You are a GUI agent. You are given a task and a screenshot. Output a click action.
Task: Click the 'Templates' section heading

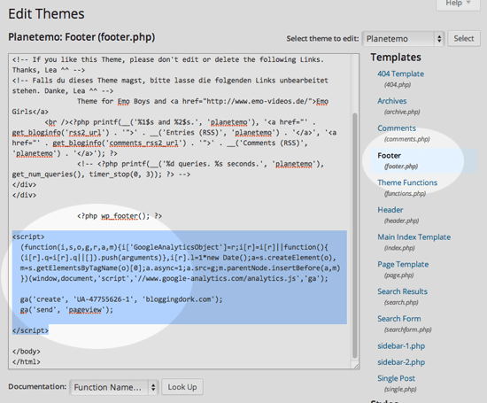[396, 58]
